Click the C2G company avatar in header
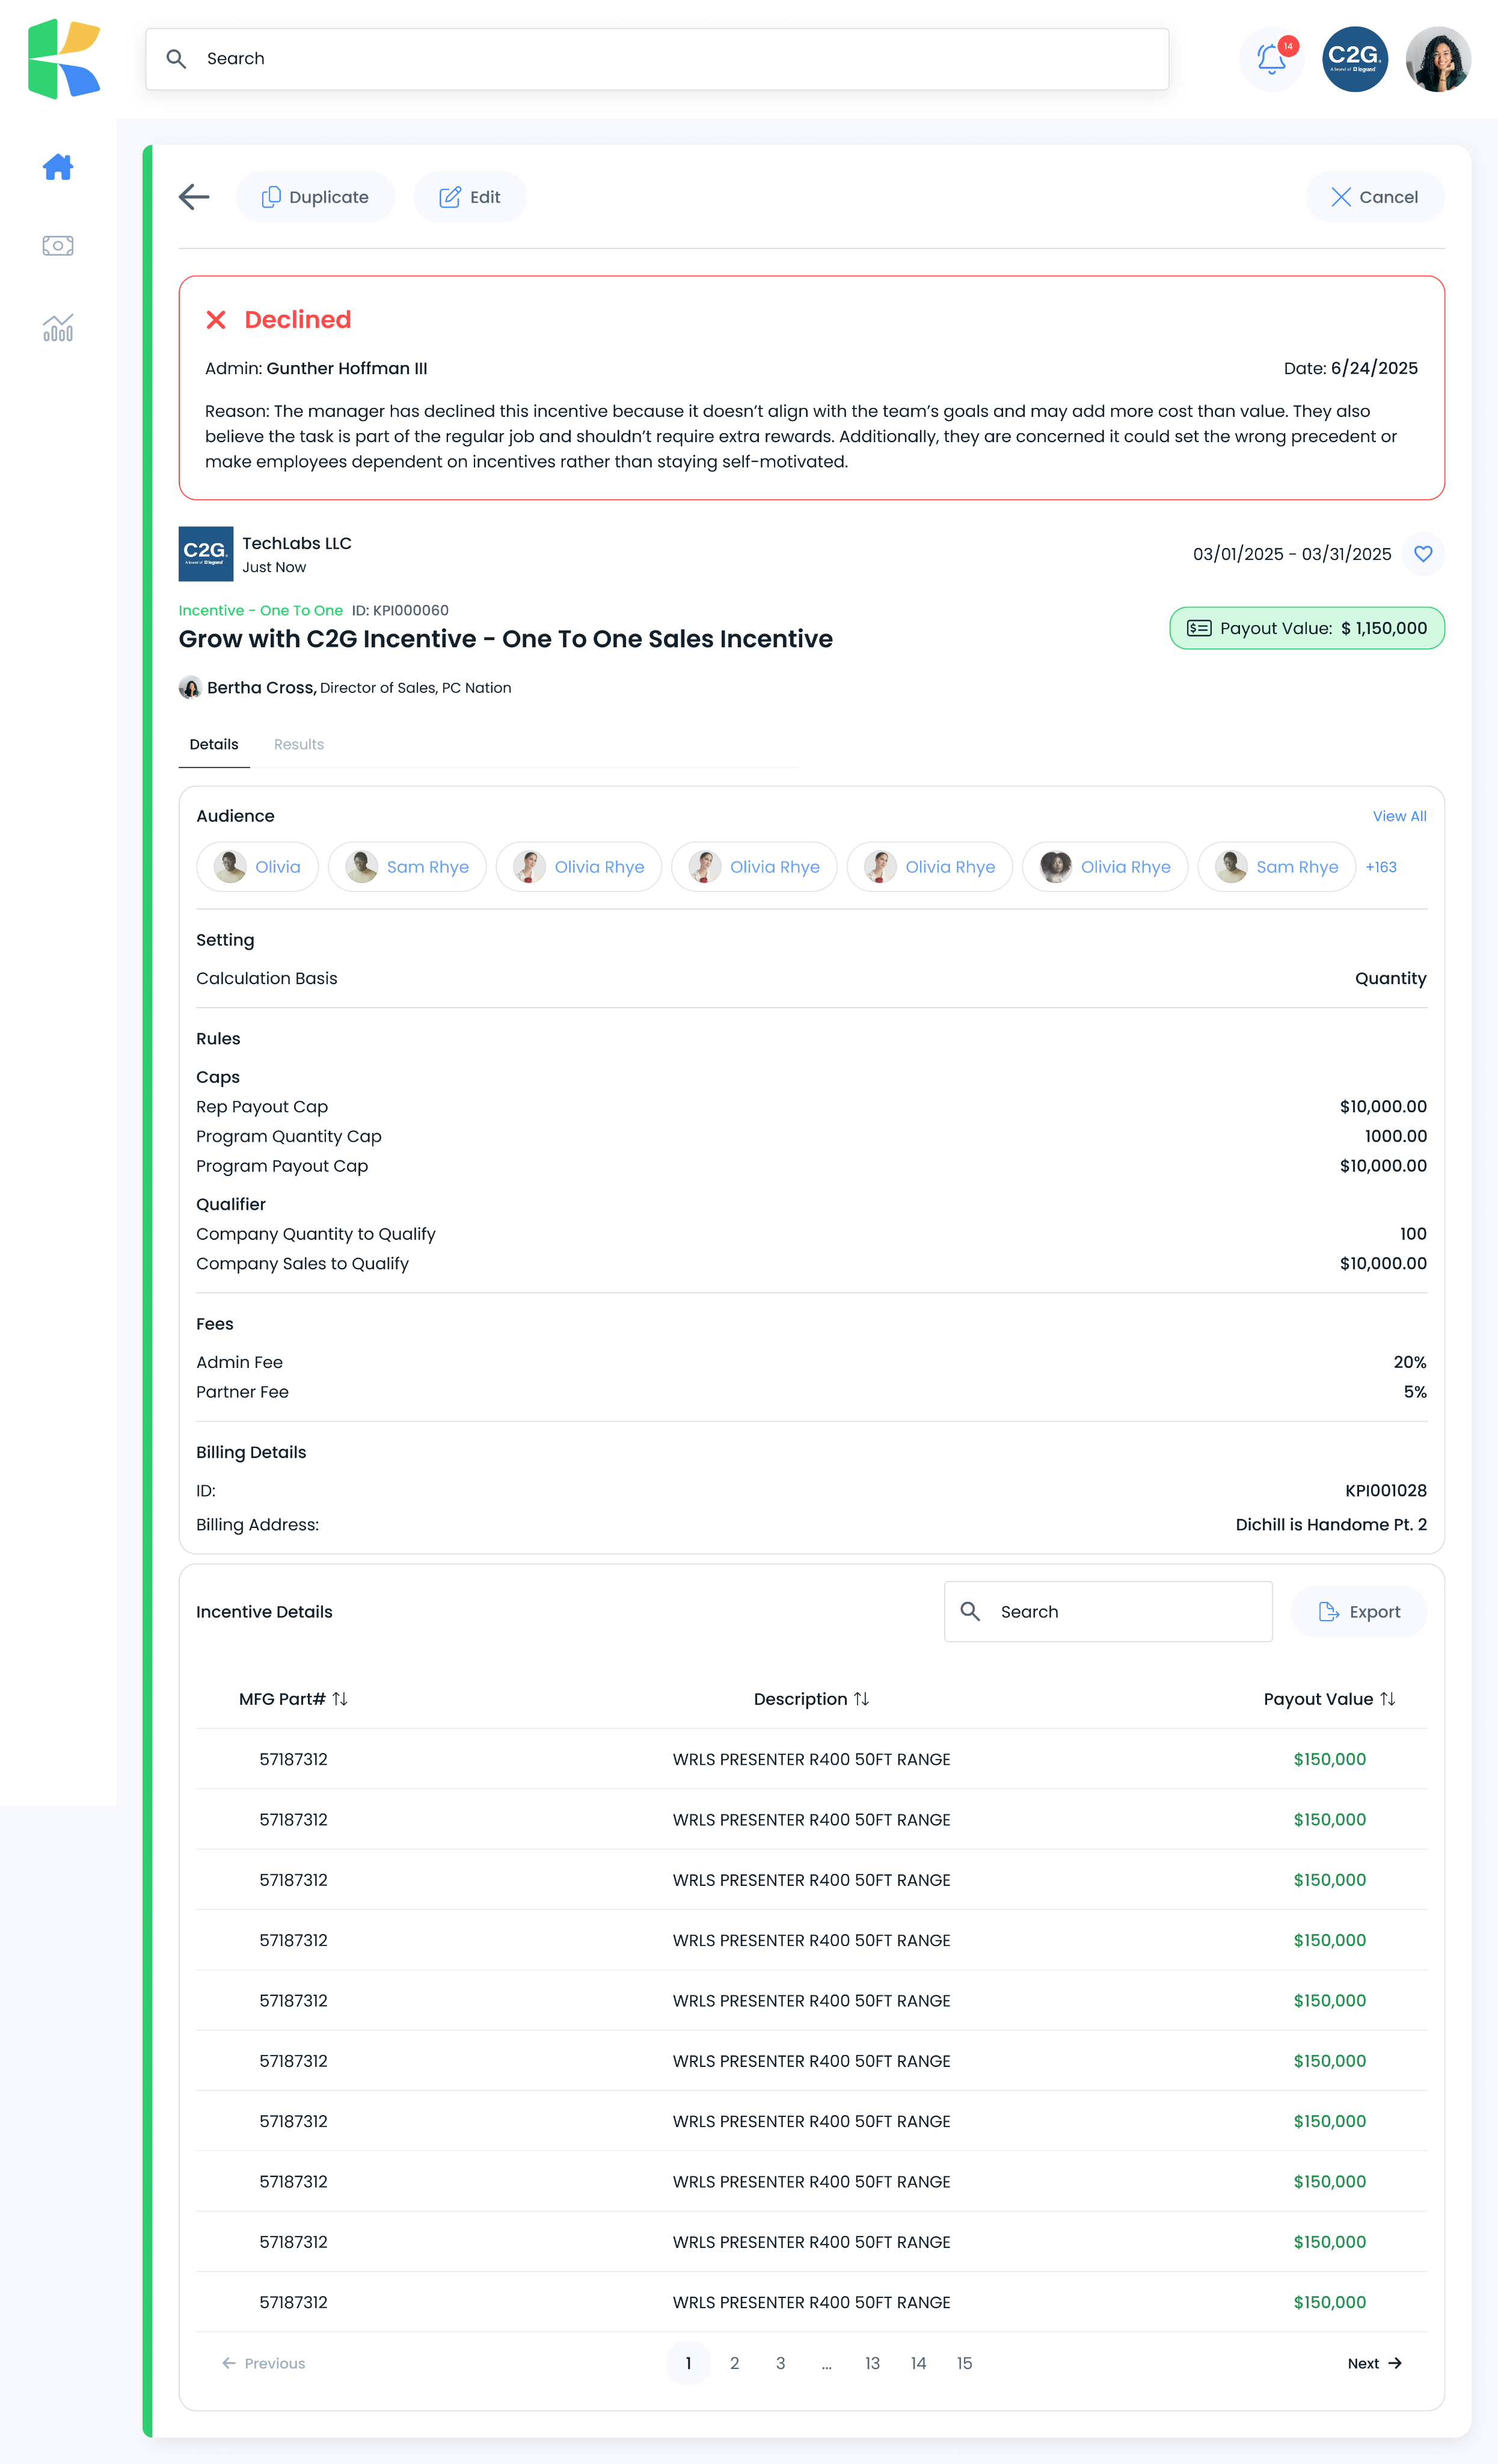Image resolution: width=1498 pixels, height=2464 pixels. [x=1354, y=59]
